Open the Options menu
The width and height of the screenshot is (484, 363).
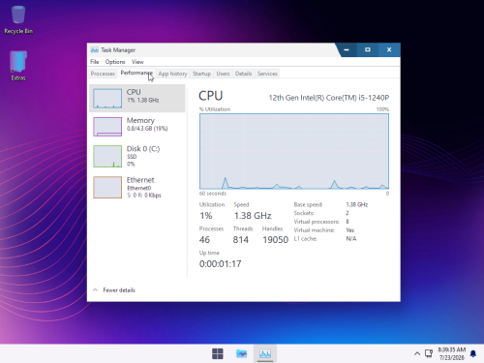pyautogui.click(x=115, y=62)
